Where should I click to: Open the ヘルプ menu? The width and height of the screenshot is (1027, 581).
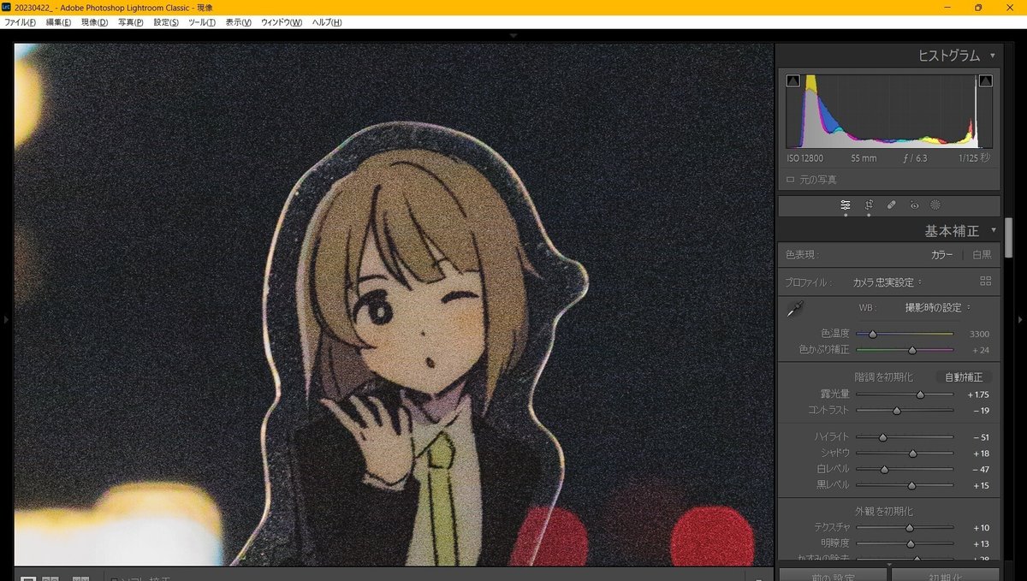327,22
